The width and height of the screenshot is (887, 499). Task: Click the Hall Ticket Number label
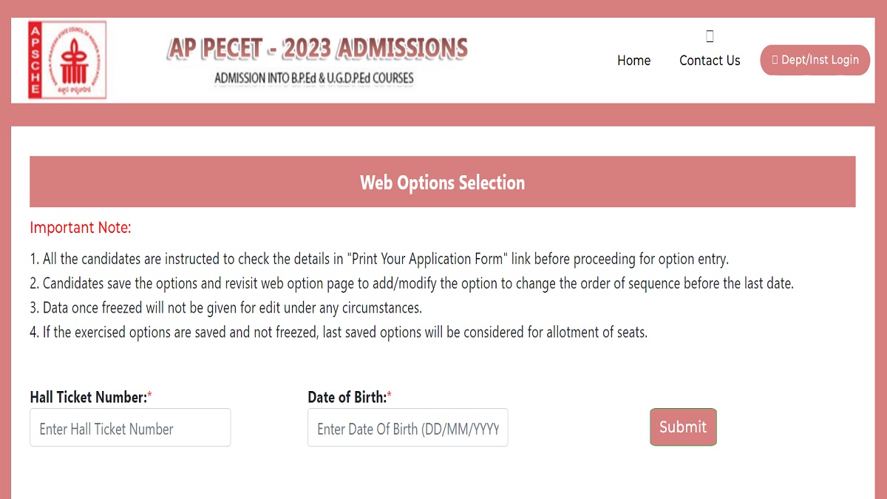pos(91,397)
